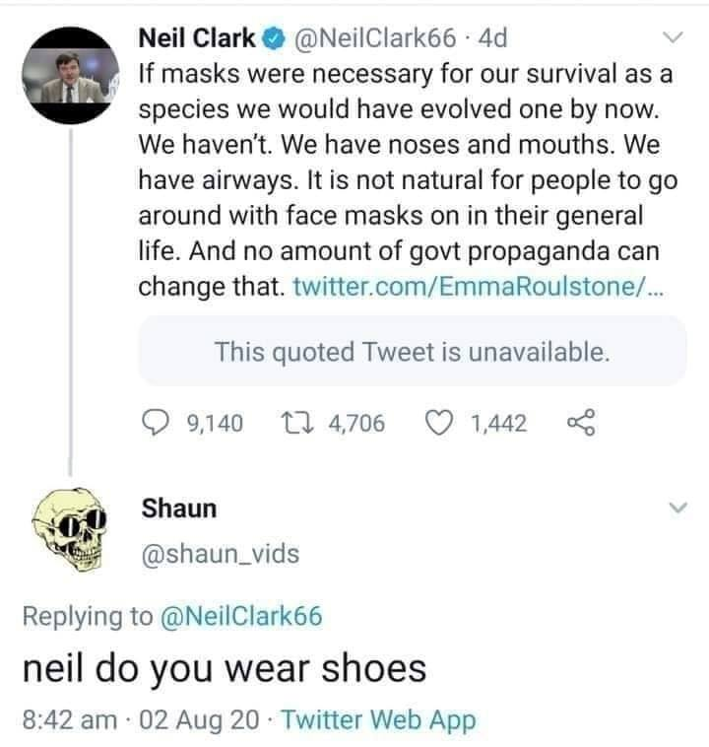Click the 4d timestamp
The width and height of the screenshot is (709, 747).
pos(492,38)
